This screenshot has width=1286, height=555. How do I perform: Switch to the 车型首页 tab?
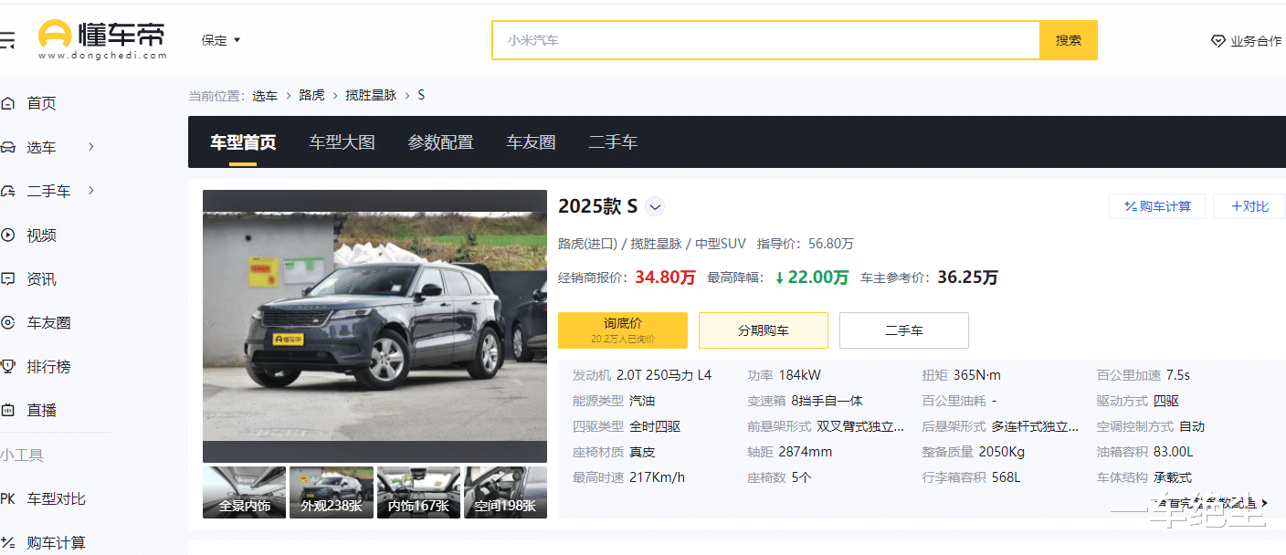pyautogui.click(x=243, y=142)
